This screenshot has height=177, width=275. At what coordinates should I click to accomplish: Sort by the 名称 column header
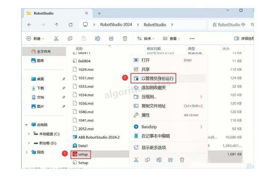pos(79,49)
